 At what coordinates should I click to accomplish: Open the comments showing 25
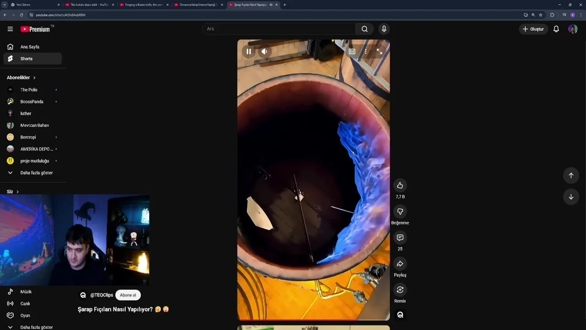pyautogui.click(x=400, y=237)
